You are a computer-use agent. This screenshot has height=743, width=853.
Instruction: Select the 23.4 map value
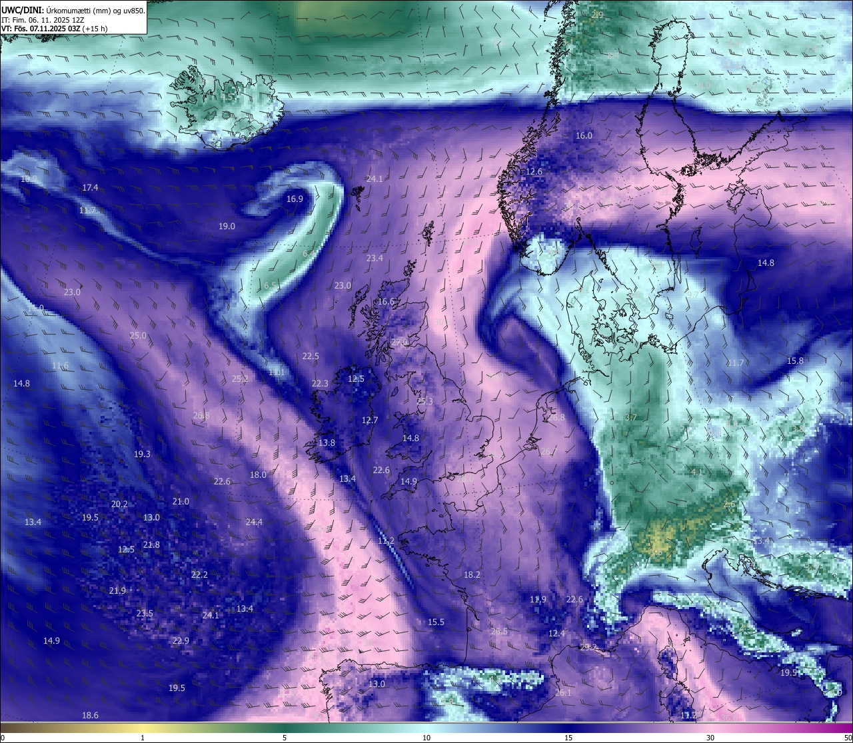[x=375, y=258]
